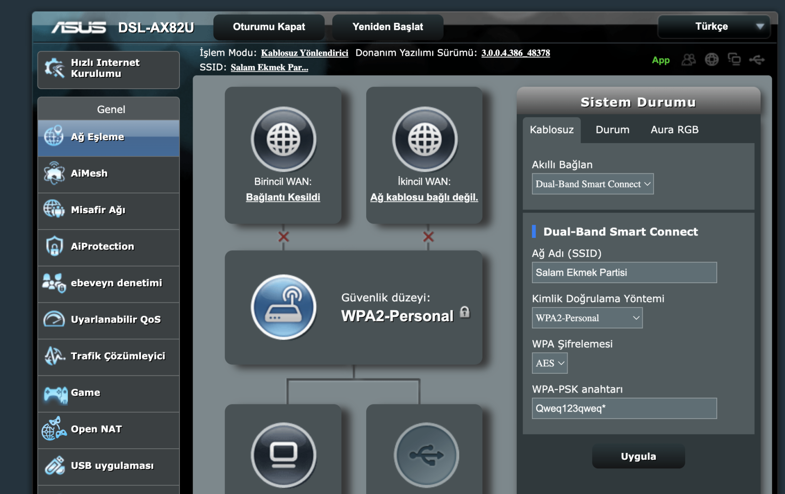Open the USB uygulaması icon
The image size is (785, 494).
click(54, 466)
